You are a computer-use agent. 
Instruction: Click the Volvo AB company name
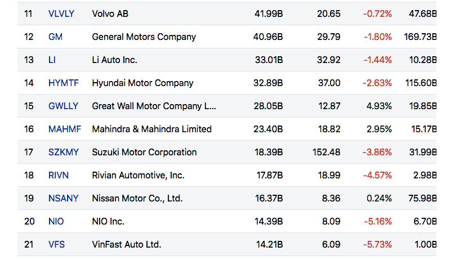110,14
